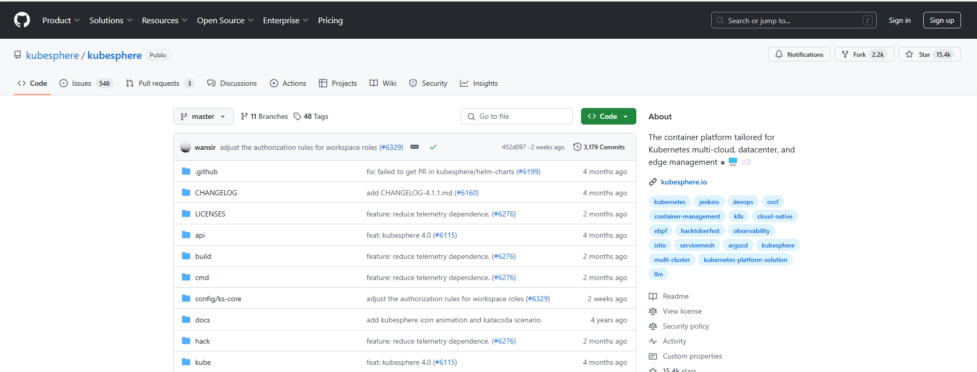Click the Notifications bell button

(799, 54)
